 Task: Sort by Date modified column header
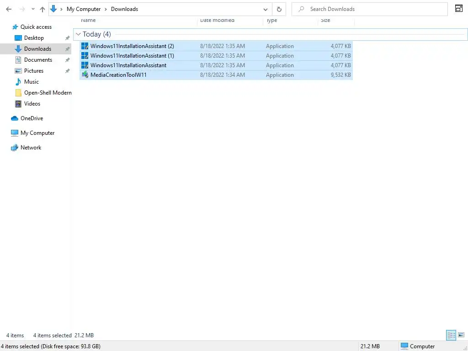[x=217, y=21]
